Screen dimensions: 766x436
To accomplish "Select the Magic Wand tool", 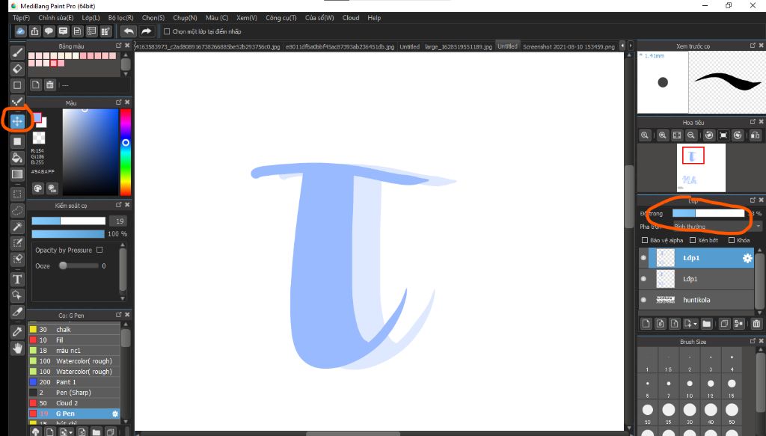I will click(17, 227).
